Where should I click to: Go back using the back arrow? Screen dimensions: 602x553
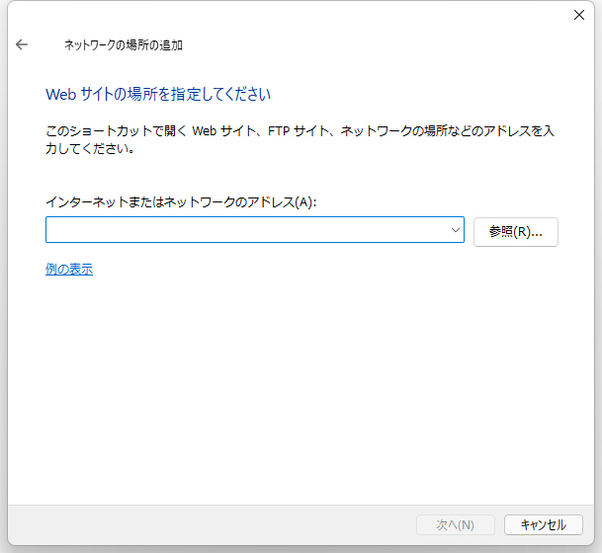click(22, 44)
